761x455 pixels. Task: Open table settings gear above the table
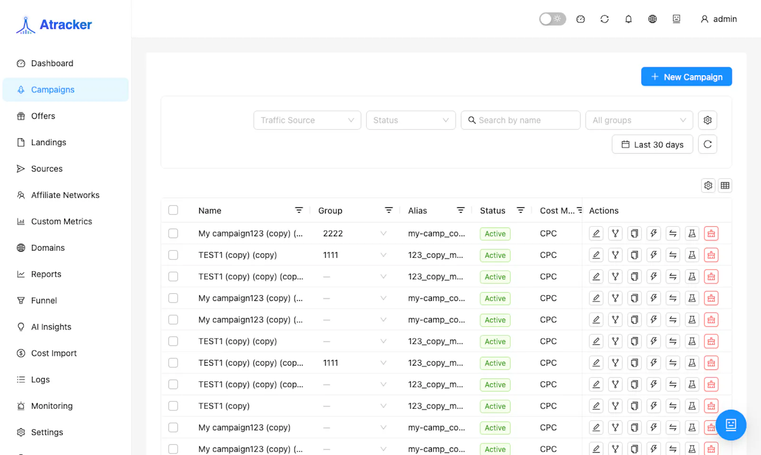tap(708, 185)
